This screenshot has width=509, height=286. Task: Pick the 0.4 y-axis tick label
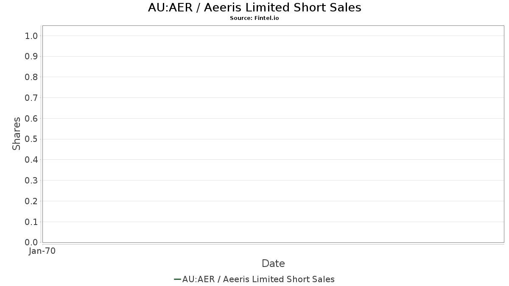tap(31, 160)
